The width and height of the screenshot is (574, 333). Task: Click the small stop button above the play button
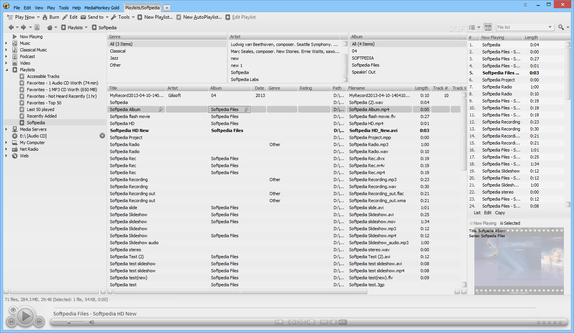click(13, 310)
